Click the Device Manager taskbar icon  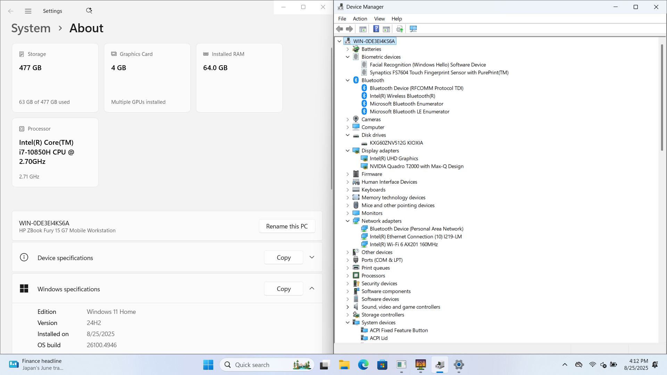click(440, 365)
